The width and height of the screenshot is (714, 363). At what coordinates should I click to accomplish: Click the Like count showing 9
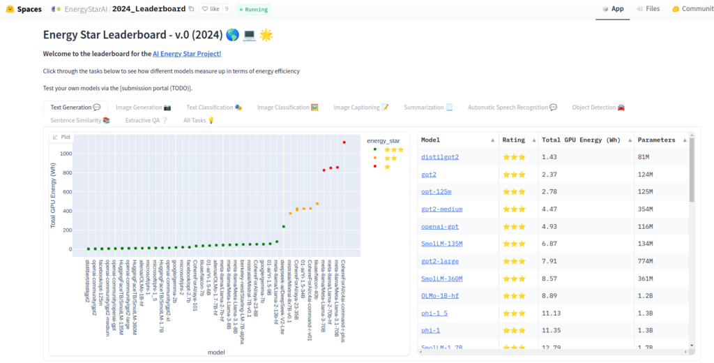(x=227, y=9)
